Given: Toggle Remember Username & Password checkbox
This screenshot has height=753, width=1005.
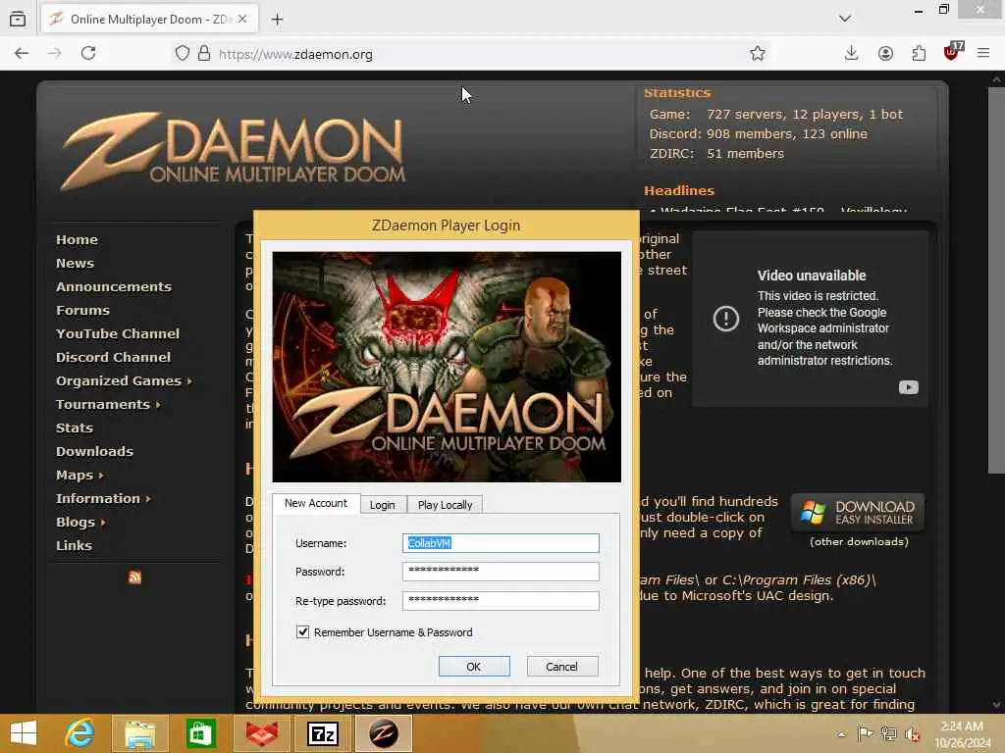Looking at the screenshot, I should (x=302, y=632).
